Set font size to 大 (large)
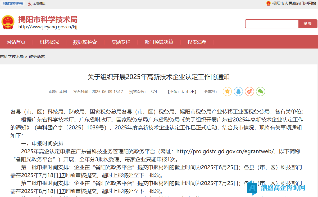The width and height of the screenshot is (318, 197). point(183,92)
